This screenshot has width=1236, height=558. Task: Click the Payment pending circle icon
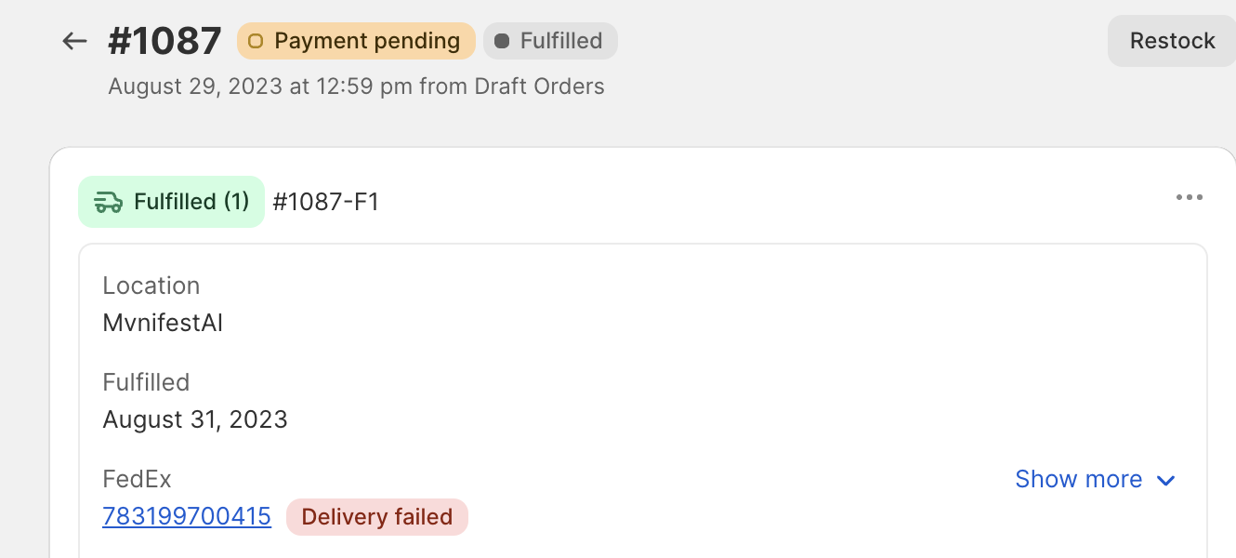click(256, 41)
